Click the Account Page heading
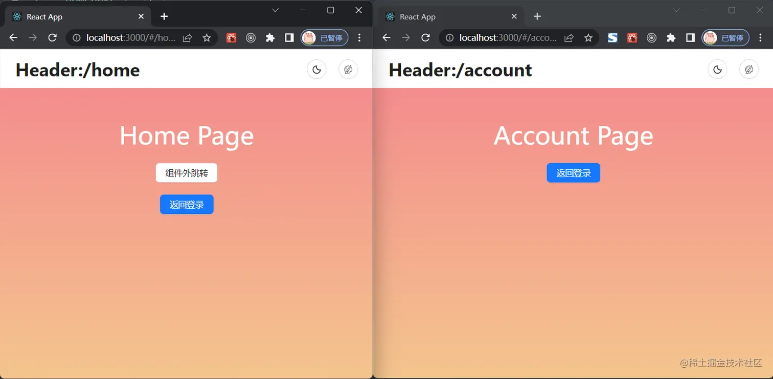The width and height of the screenshot is (773, 379). pyautogui.click(x=574, y=136)
